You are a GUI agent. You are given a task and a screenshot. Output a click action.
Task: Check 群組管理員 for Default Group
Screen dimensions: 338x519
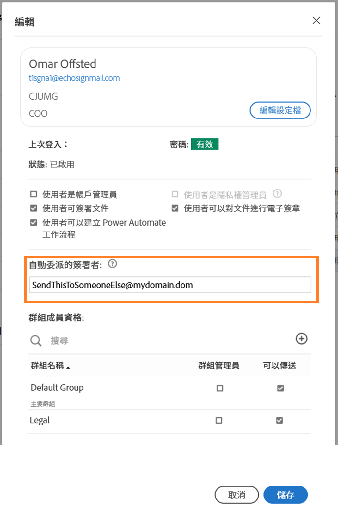(220, 388)
